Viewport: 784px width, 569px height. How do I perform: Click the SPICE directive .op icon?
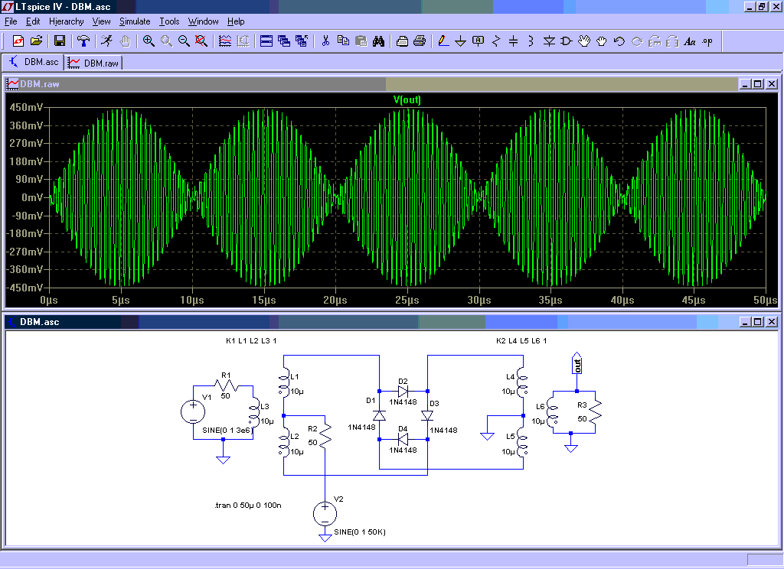707,41
